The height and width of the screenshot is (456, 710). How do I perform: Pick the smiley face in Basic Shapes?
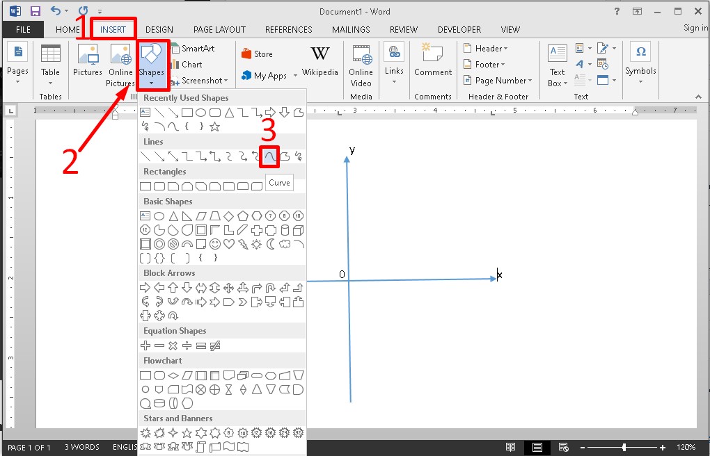click(214, 244)
